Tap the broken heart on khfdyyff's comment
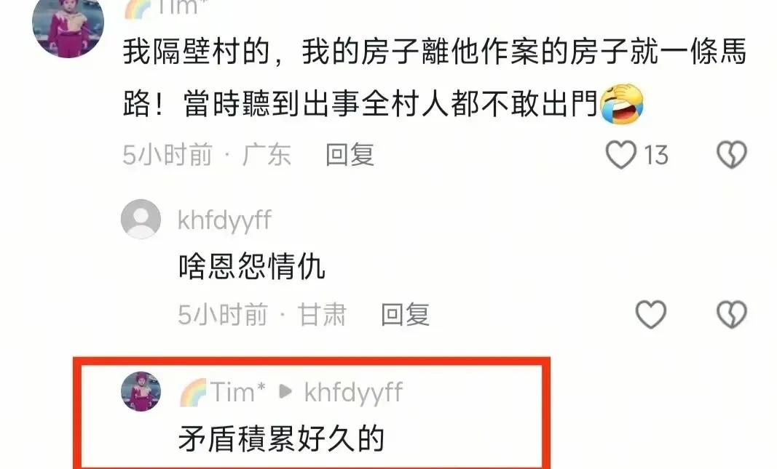 732,314
